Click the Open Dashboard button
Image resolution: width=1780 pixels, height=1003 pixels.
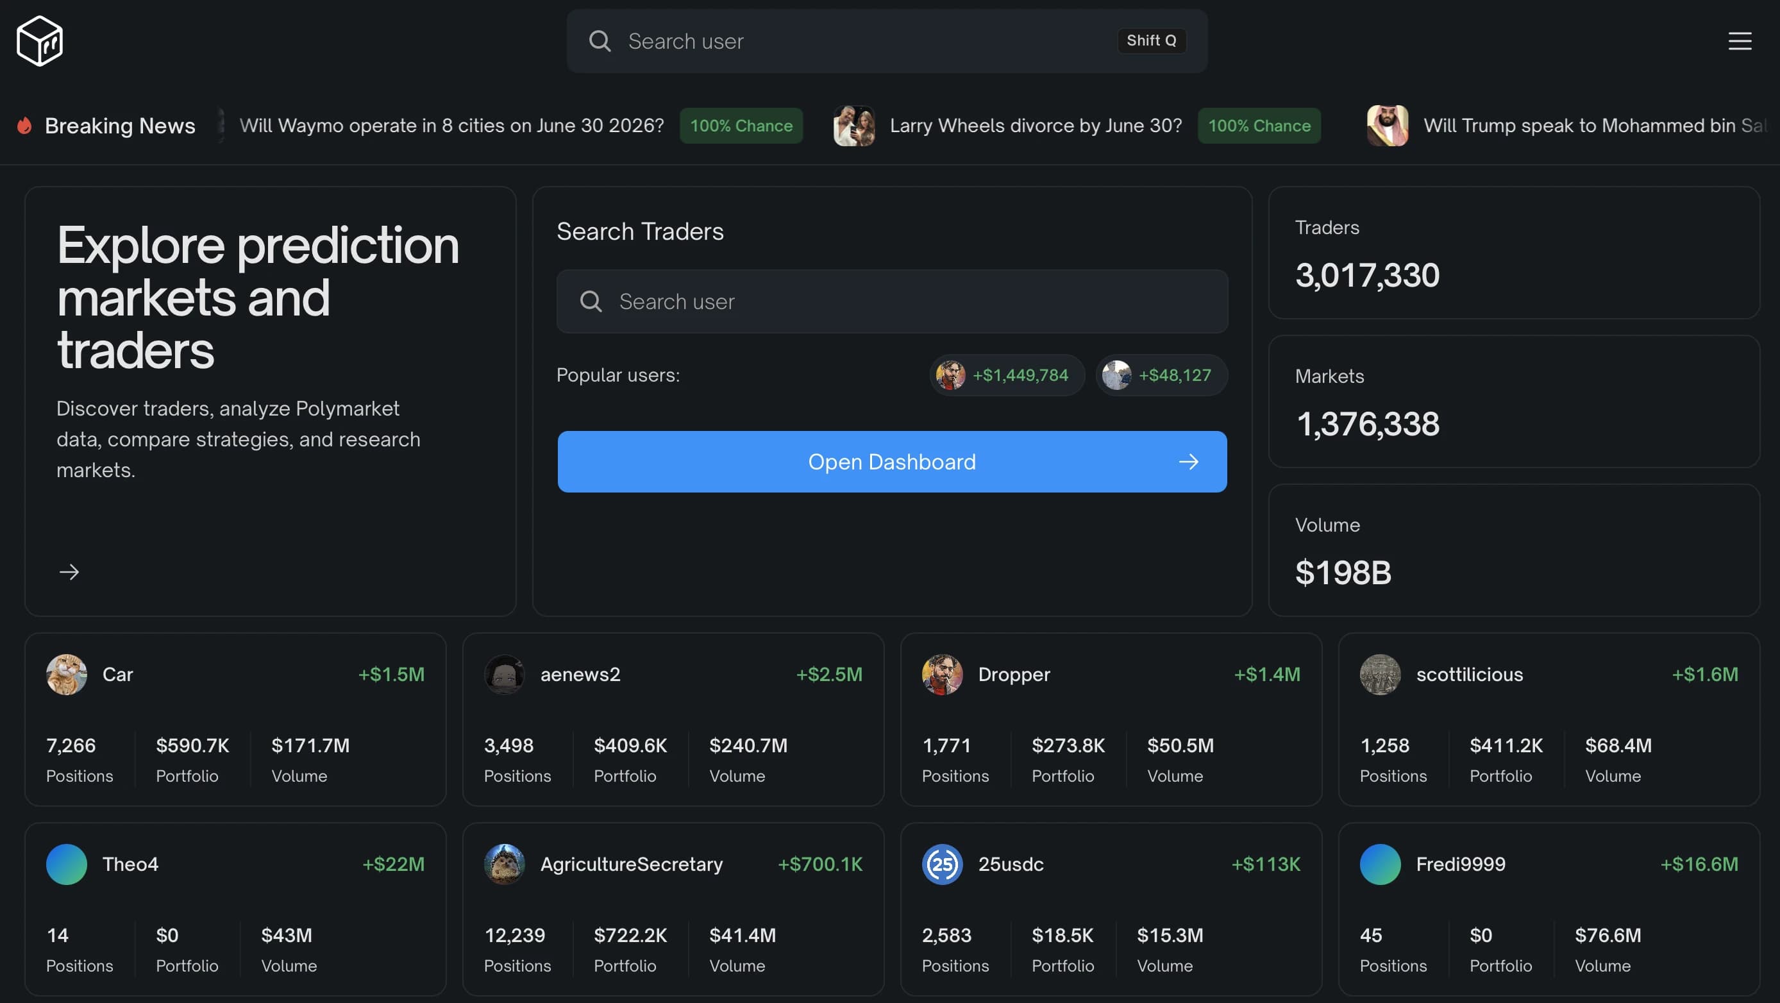click(x=892, y=461)
